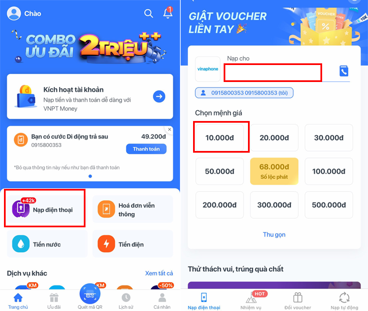
Task: Open the contacts phonebook icon
Action: pos(344,71)
